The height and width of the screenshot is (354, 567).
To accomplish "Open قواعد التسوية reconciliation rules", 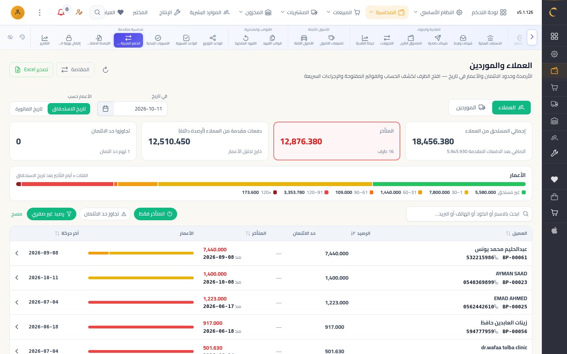I will [x=186, y=40].
